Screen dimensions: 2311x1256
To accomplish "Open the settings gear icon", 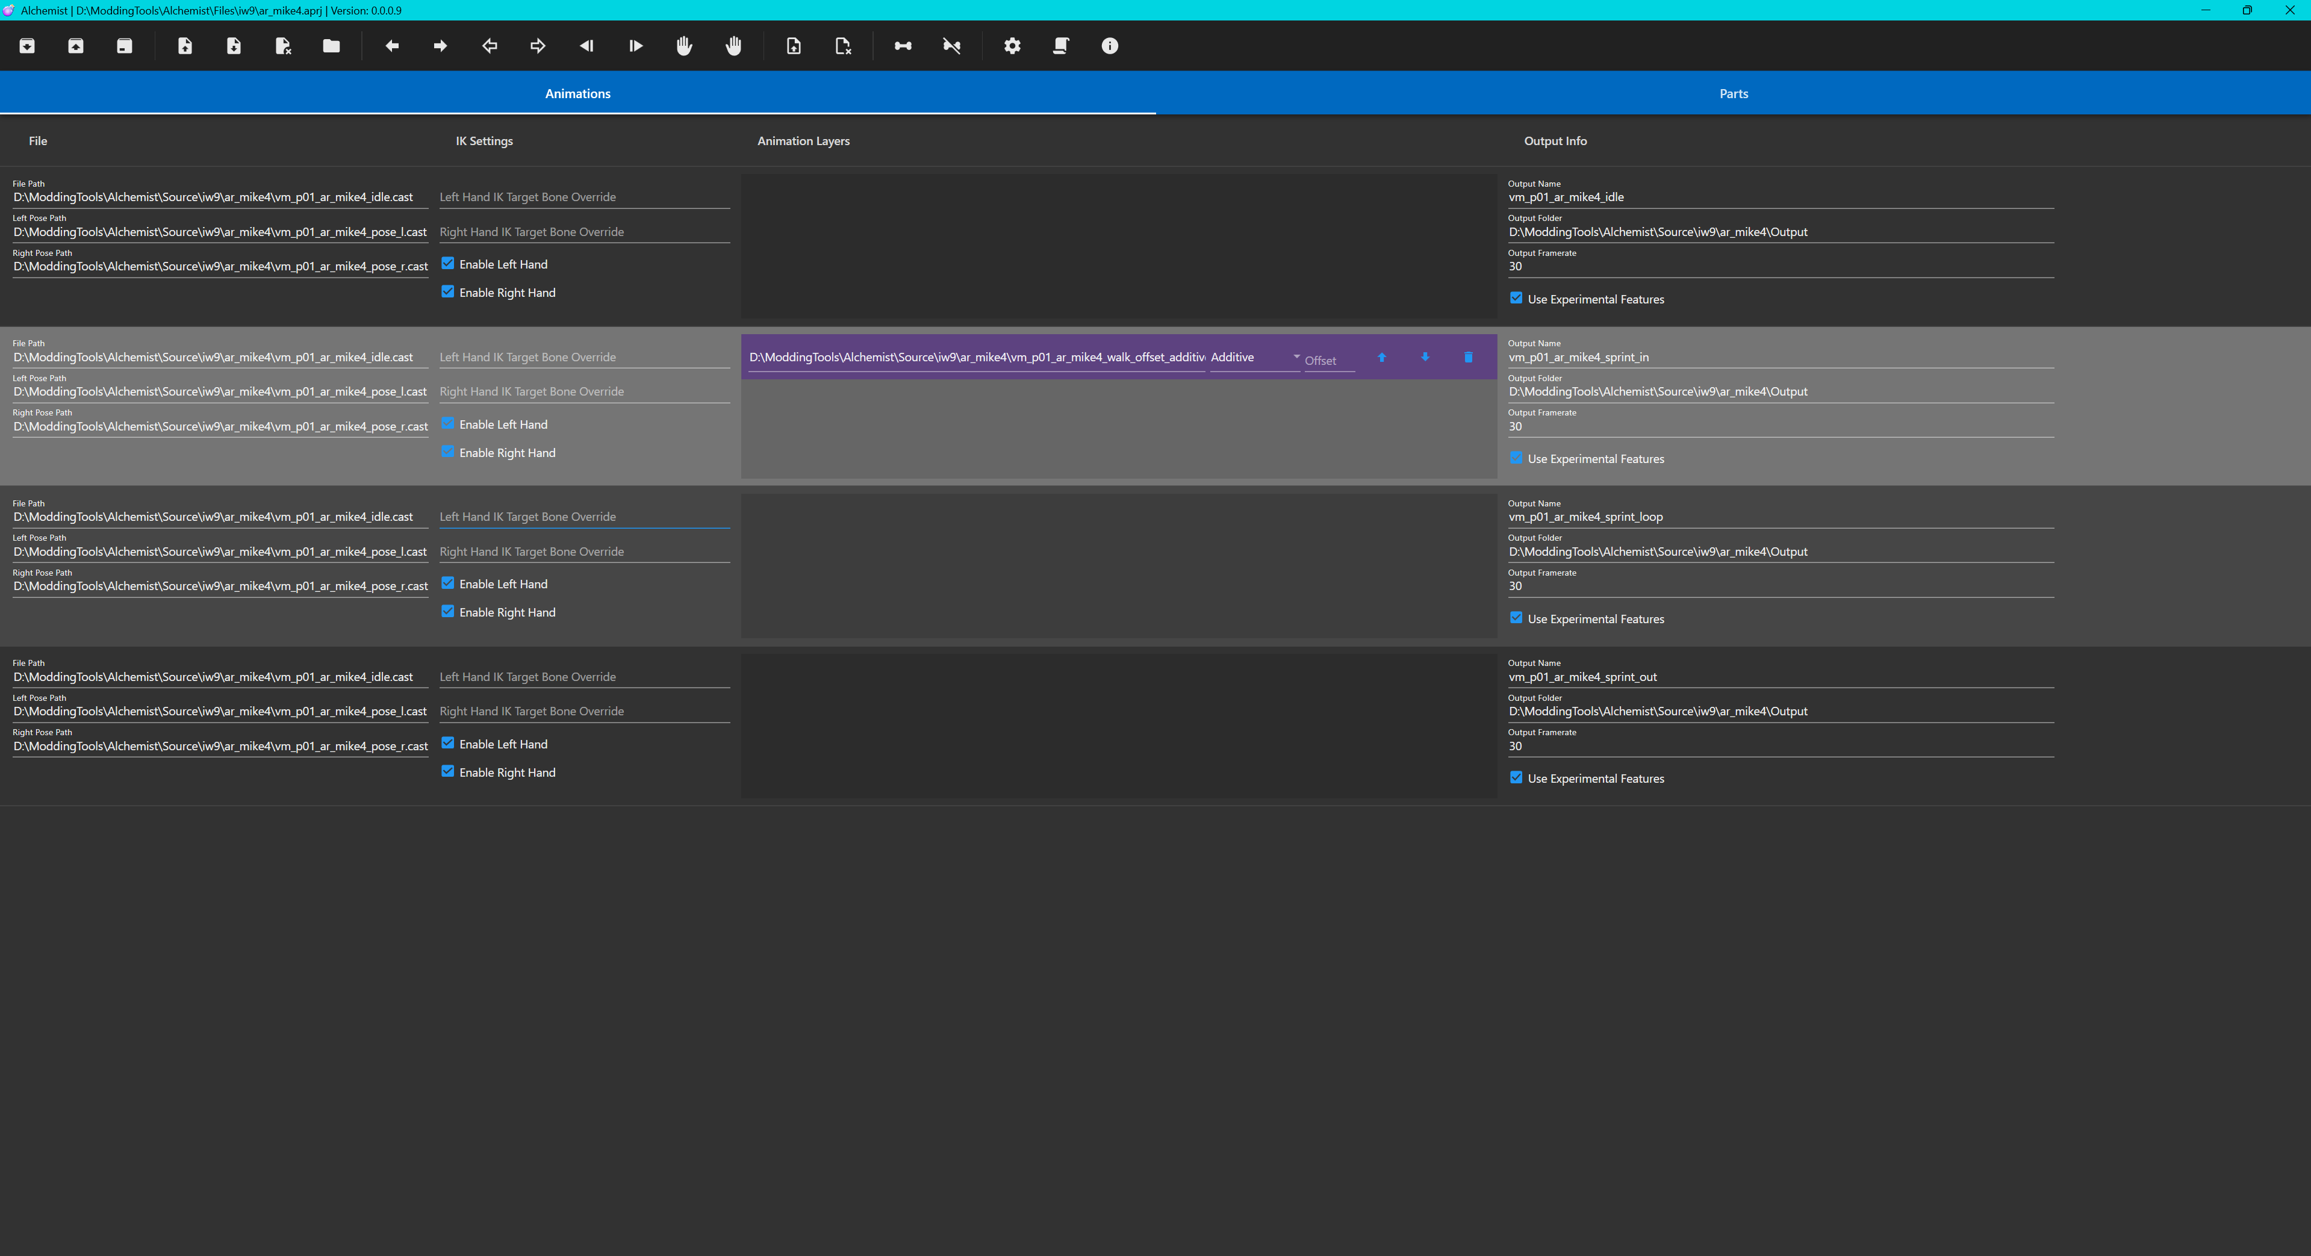I will coord(1013,46).
